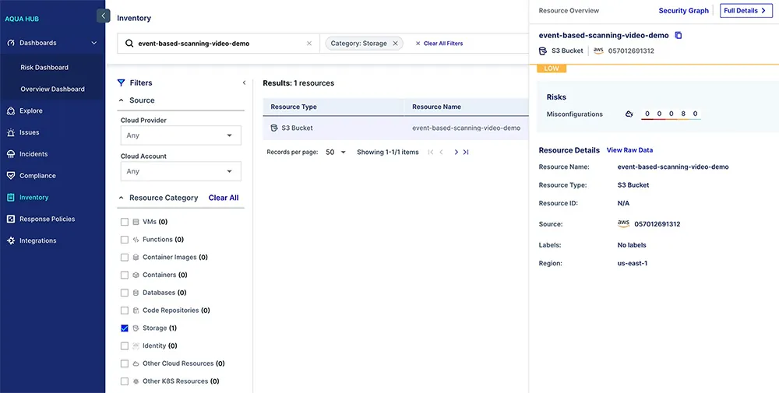Collapse the sidebar with the arrow button
The height and width of the screenshot is (393, 779).
tap(103, 16)
